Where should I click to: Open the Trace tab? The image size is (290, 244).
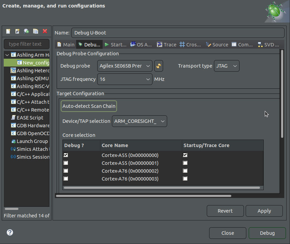point(166,45)
